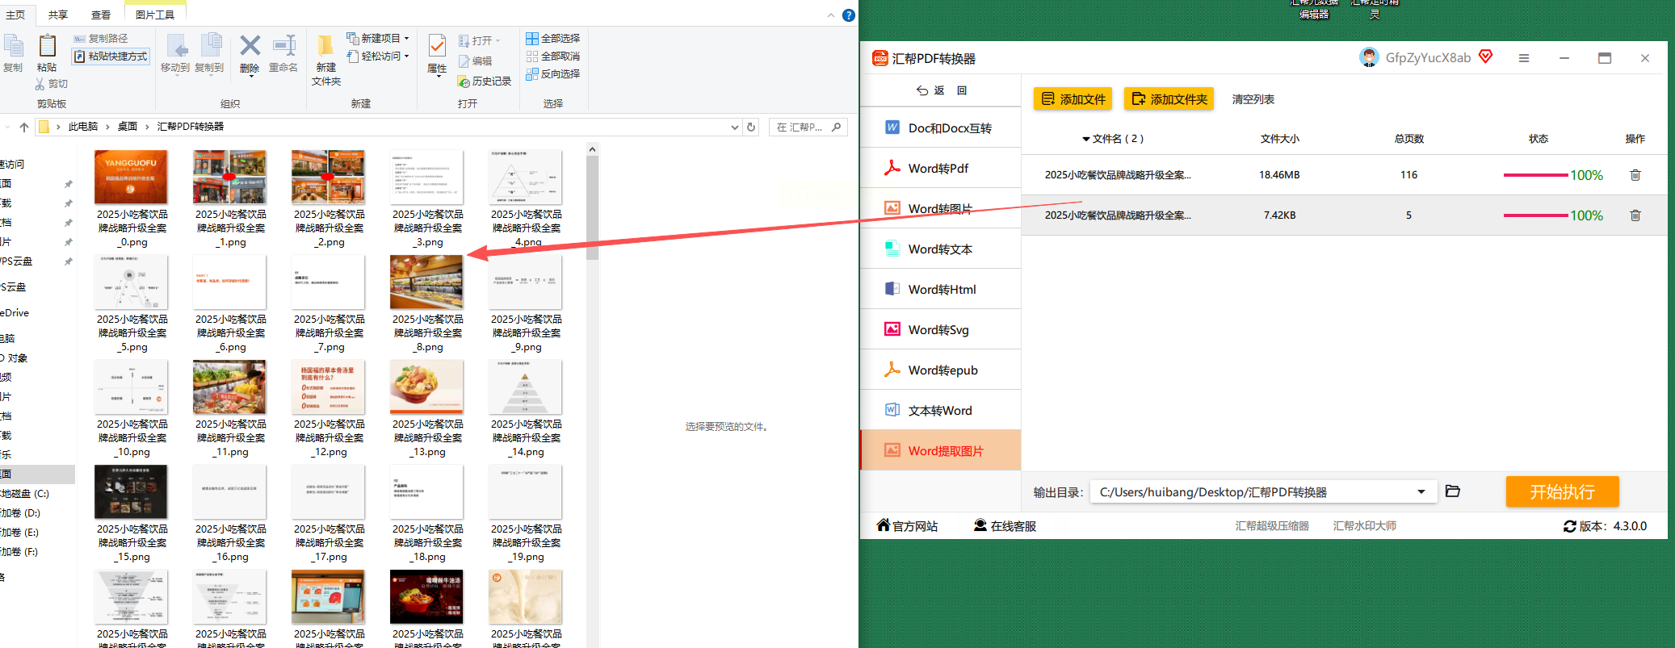This screenshot has width=1675, height=648.
Task: Click Invert Selection in the ribbon
Action: click(x=552, y=73)
